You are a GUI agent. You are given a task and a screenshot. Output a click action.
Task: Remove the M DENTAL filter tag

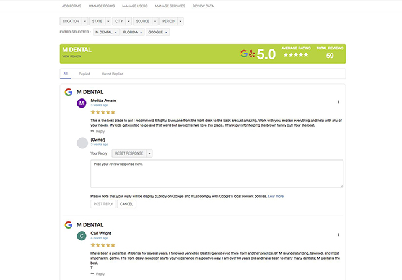point(116,32)
